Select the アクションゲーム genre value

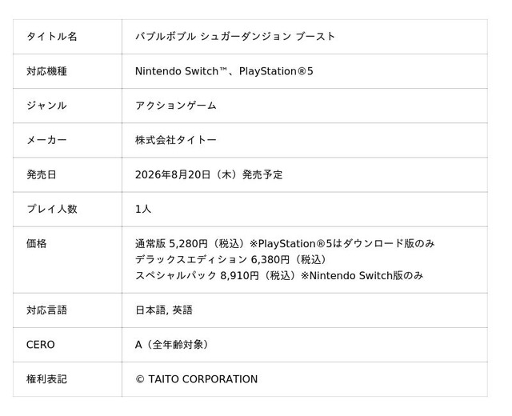pyautogui.click(x=176, y=106)
